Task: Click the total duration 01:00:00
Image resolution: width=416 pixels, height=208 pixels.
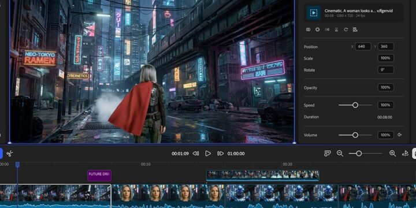Action: [x=236, y=154]
